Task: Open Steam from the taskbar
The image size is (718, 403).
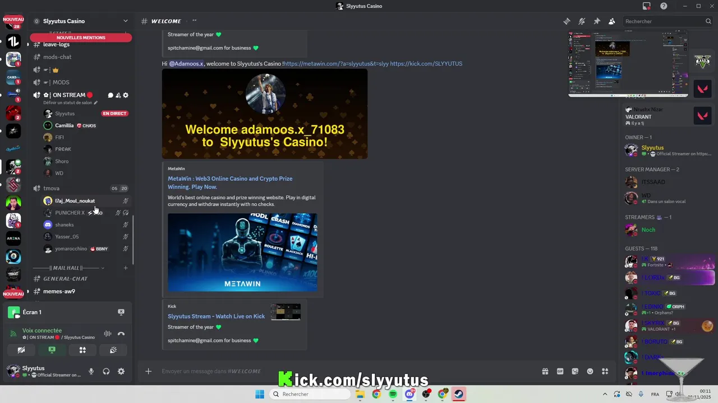Action: (x=459, y=394)
